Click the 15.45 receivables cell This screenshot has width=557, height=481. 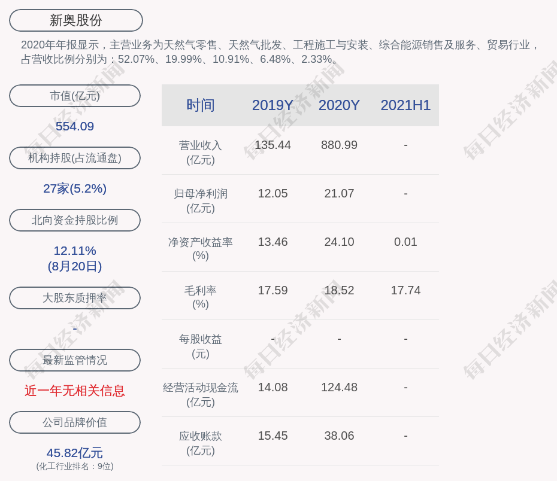(273, 436)
